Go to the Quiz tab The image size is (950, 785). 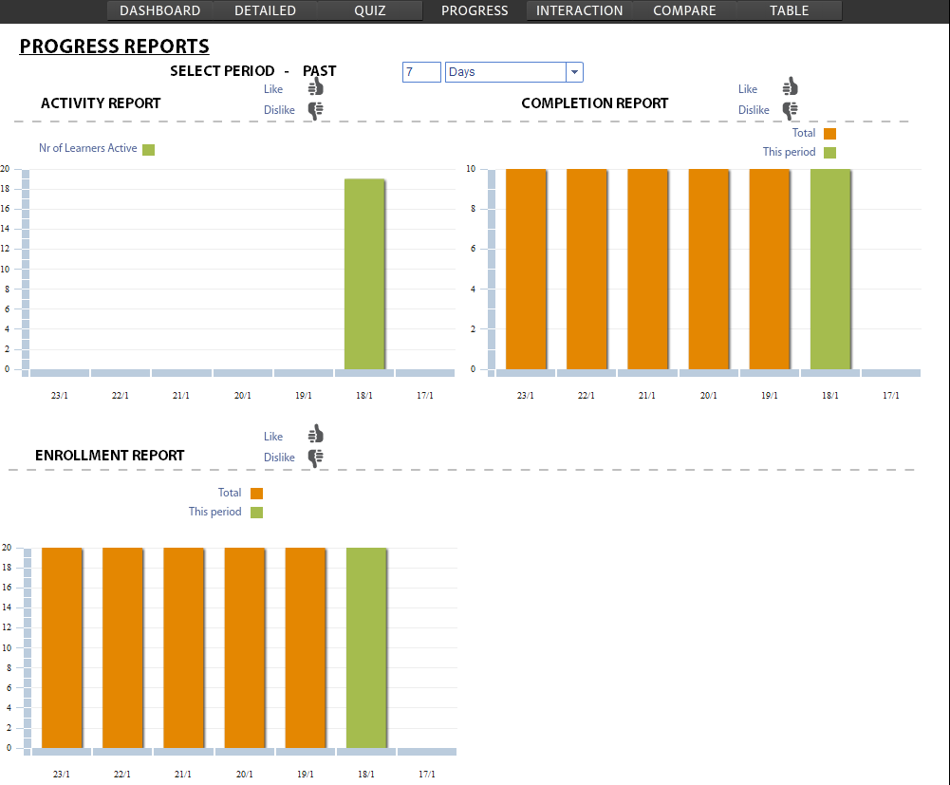(370, 10)
